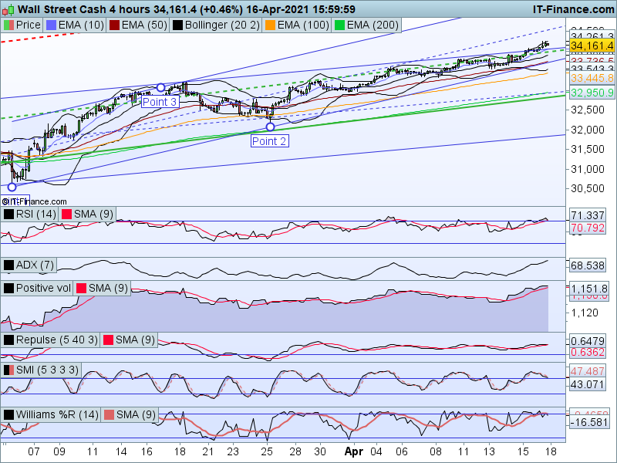This screenshot has width=617, height=463.
Task: Click the black swatch next to ADX (7)
Action: point(8,265)
